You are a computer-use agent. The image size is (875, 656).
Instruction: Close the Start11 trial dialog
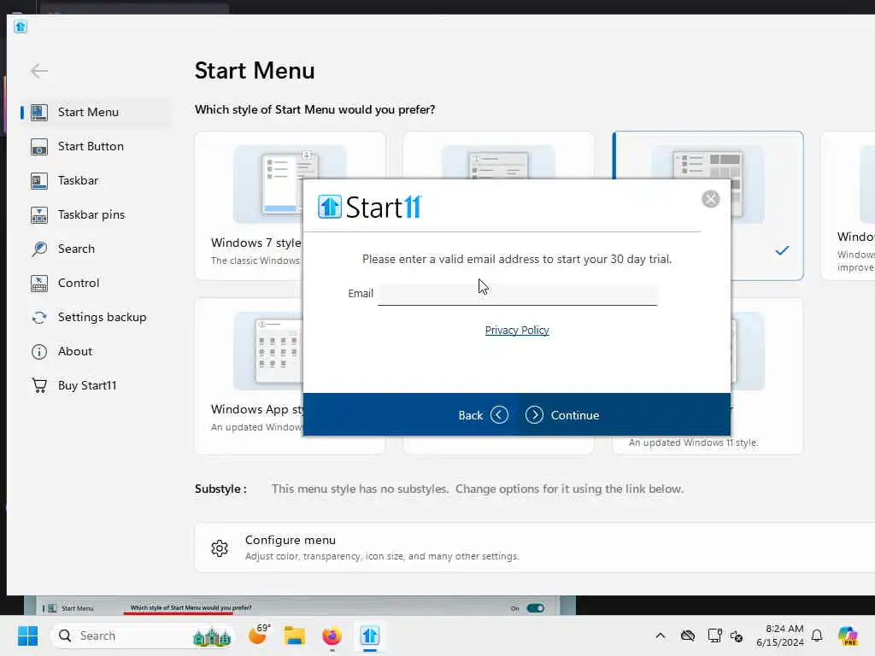[710, 199]
